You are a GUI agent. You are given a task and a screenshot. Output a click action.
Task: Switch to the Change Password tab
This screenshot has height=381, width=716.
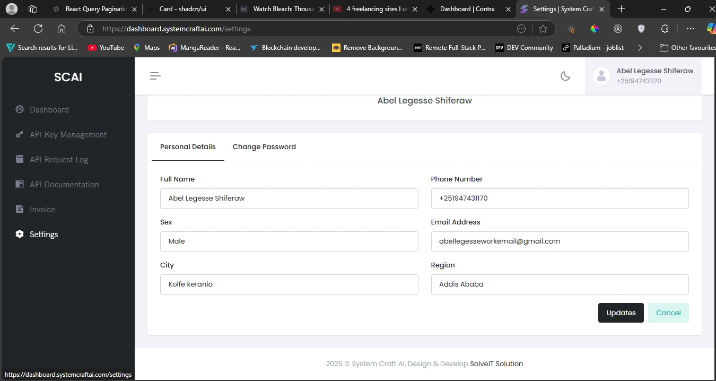click(x=264, y=147)
